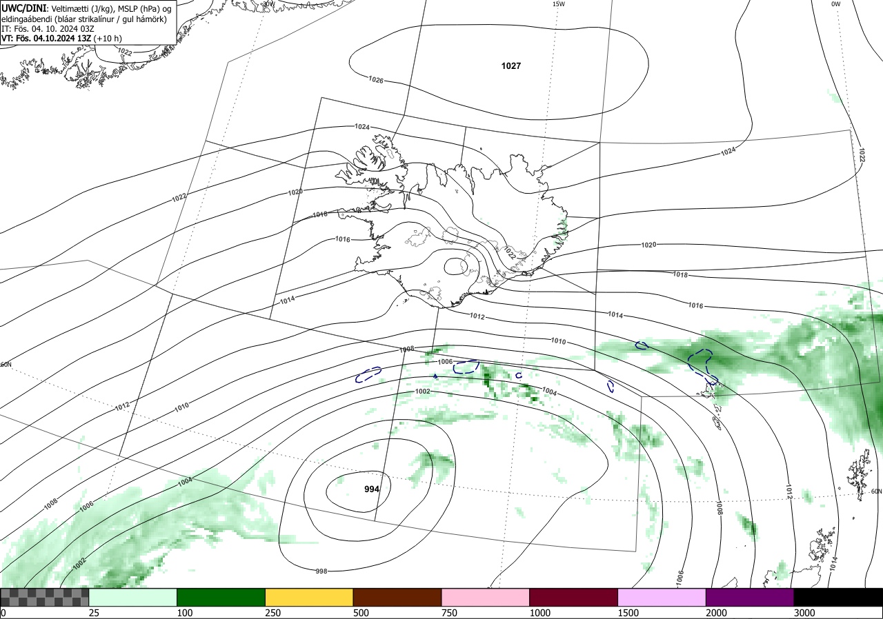Click the 1027 high pressure center label
883x619 pixels.
click(511, 65)
